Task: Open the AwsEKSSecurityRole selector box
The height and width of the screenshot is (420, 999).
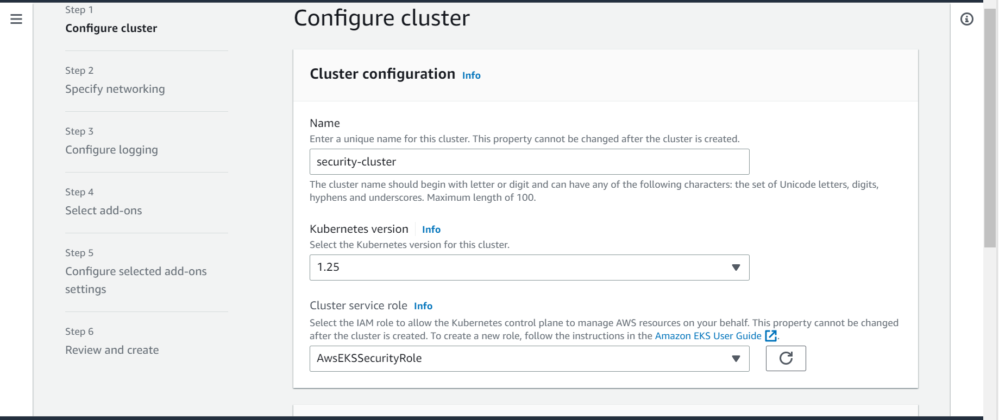Action: pos(529,359)
